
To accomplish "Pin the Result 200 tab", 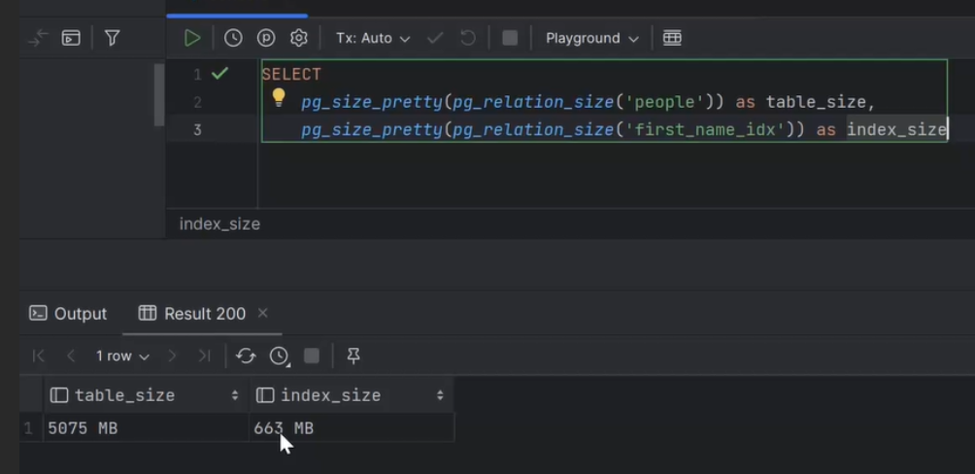I will tap(353, 356).
